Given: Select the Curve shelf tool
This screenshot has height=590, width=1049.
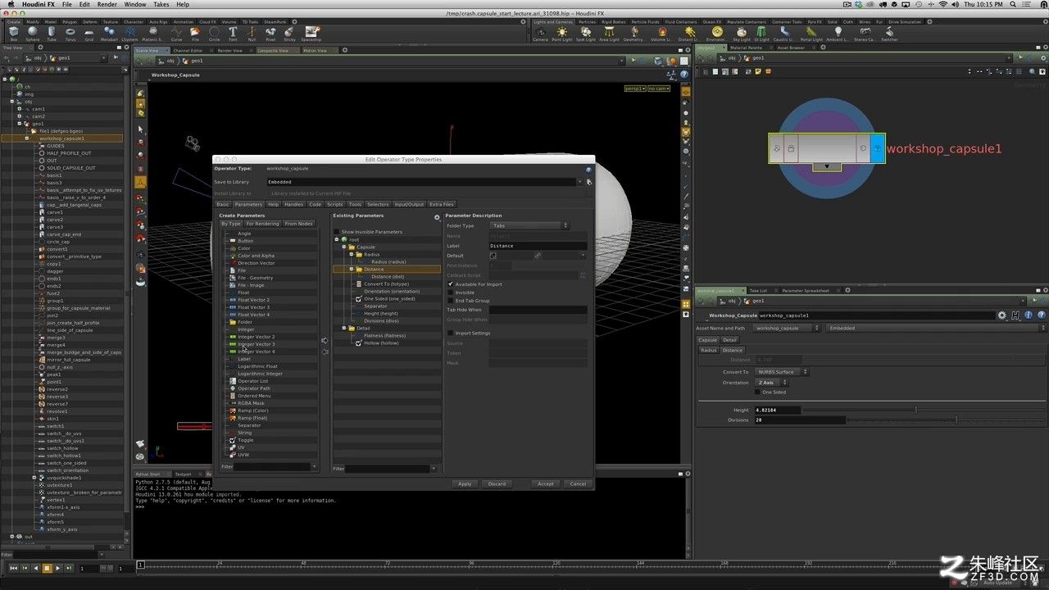Looking at the screenshot, I should click(176, 33).
